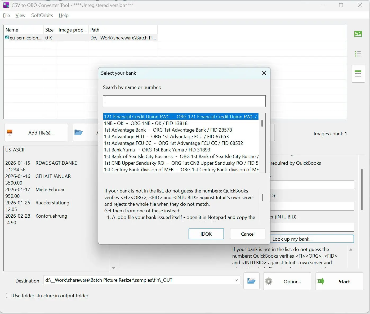Viewport: 370px width, 314px height.
Task: Open the View menu
Action: (x=20, y=15)
